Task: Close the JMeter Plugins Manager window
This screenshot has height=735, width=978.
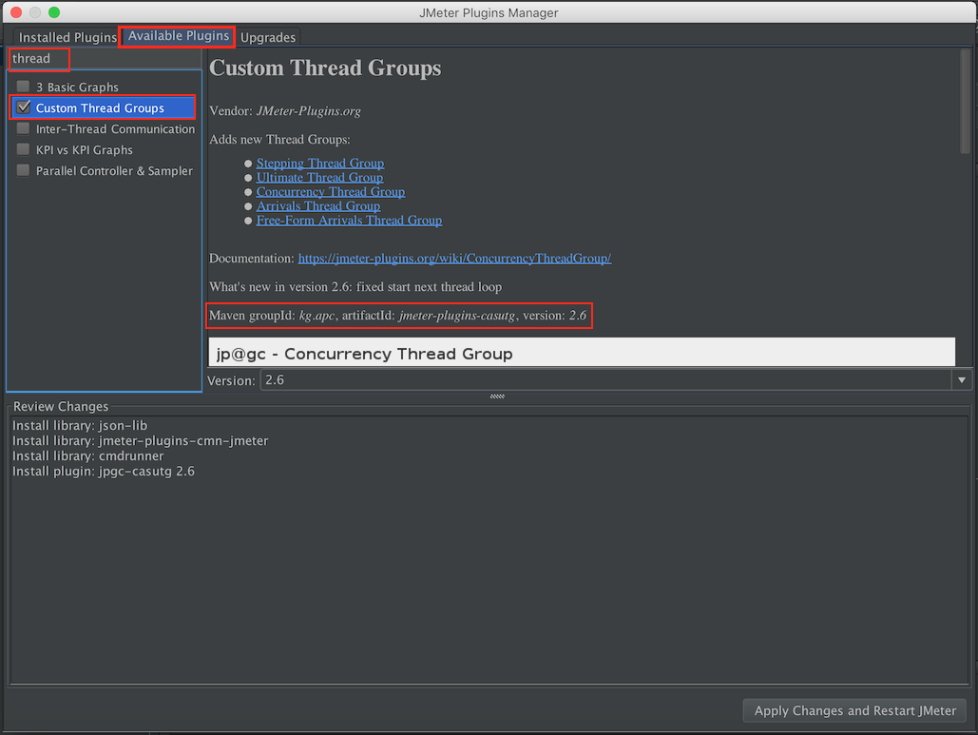Action: click(x=16, y=11)
